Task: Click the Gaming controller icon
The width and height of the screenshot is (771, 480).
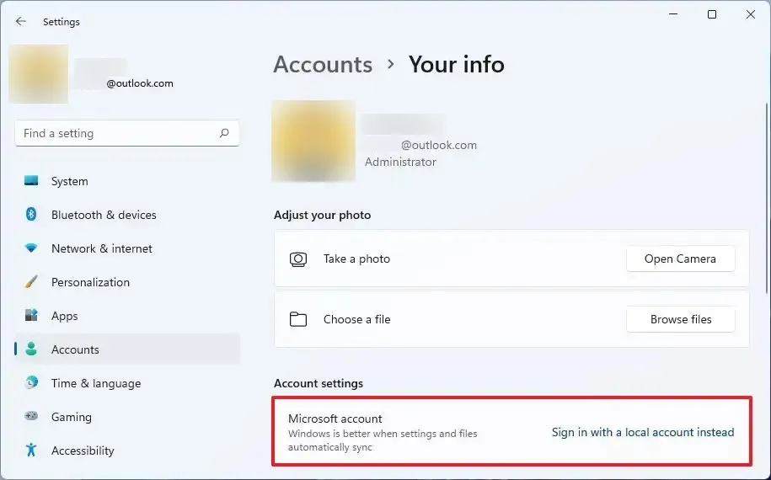Action: [x=31, y=416]
